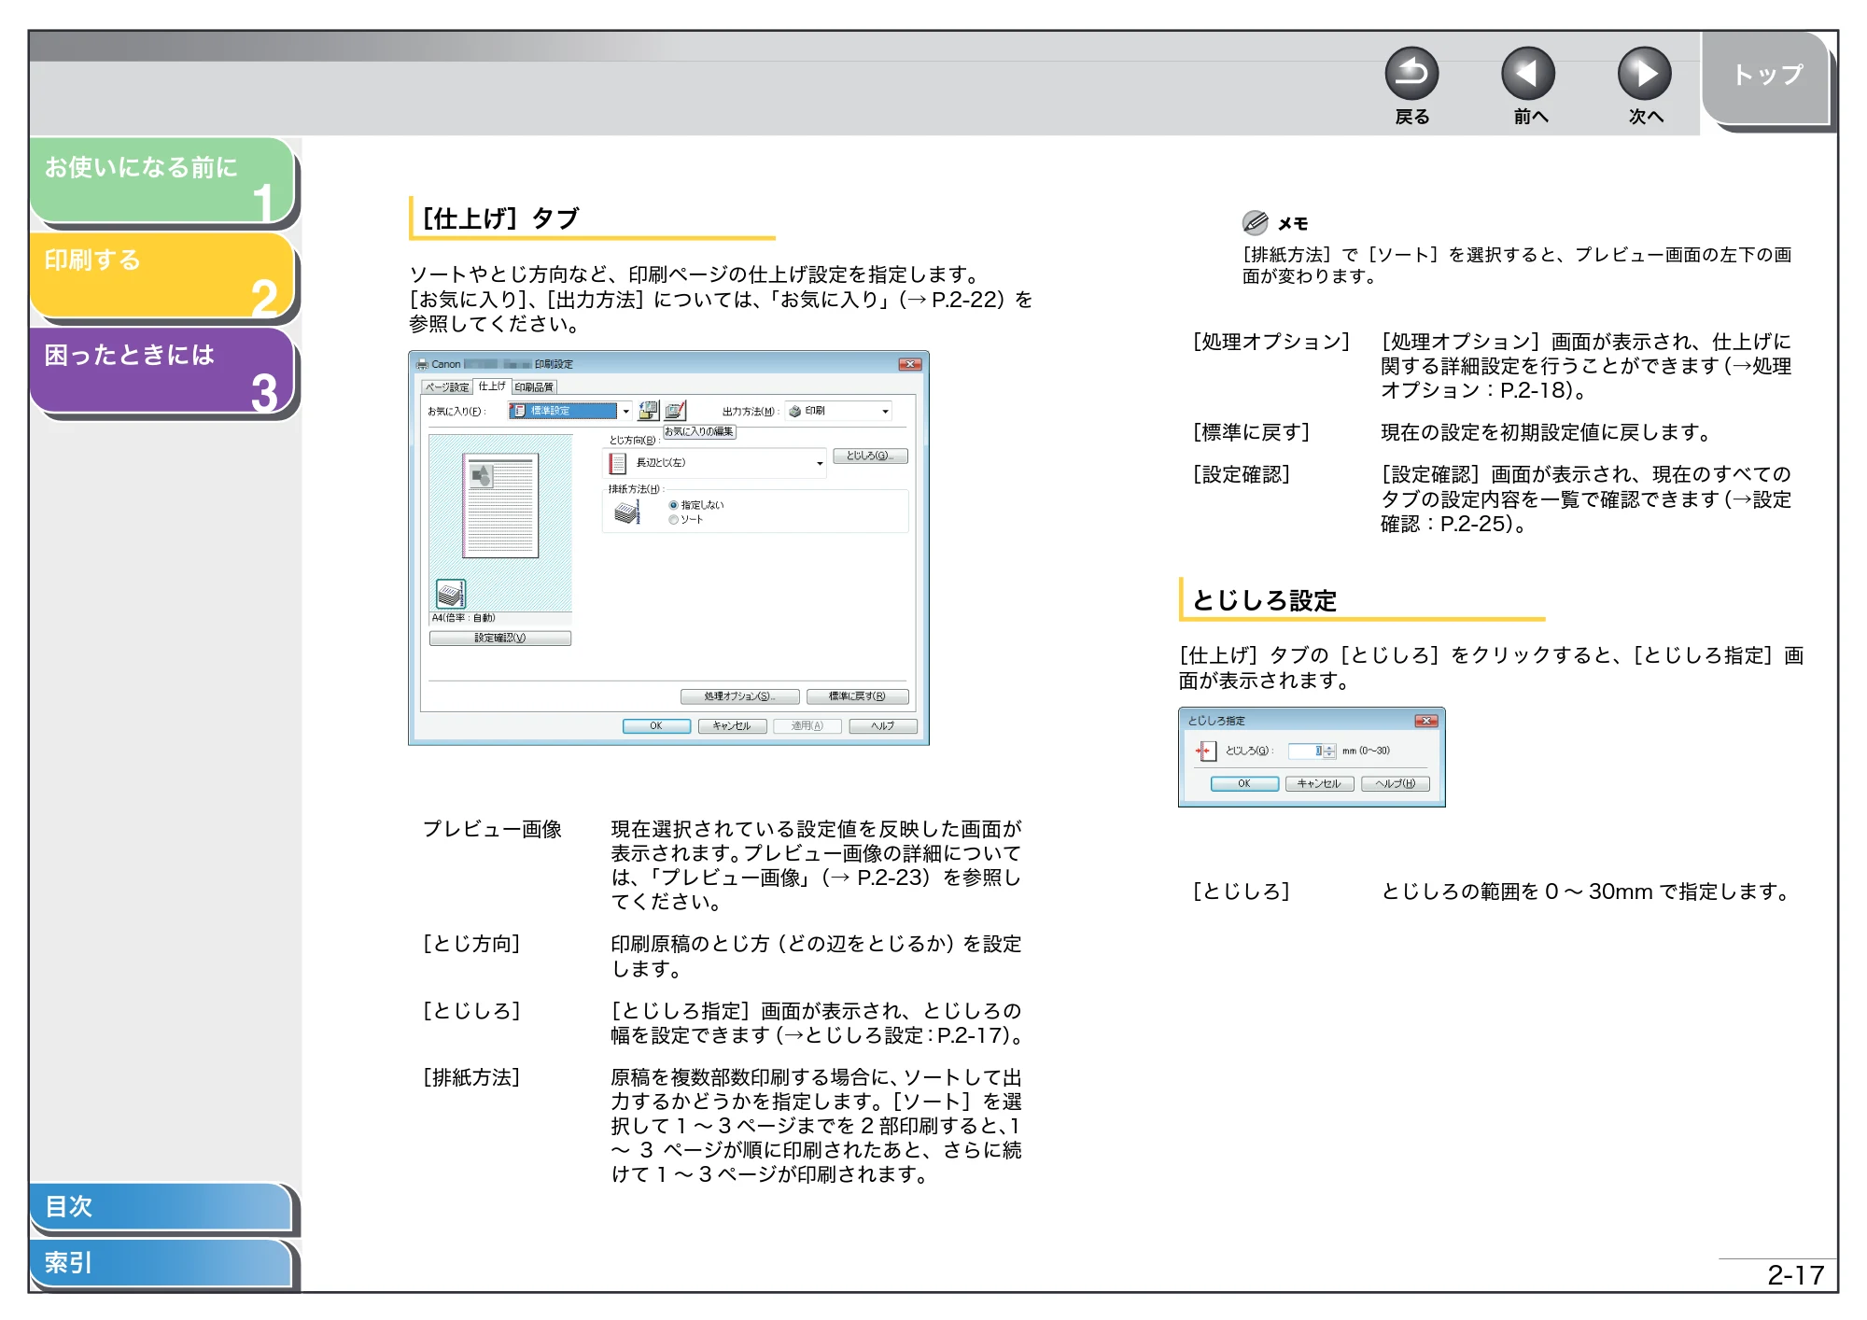Open the 目次 contents button
Viewport: 1867px width, 1320px height.
click(161, 1206)
